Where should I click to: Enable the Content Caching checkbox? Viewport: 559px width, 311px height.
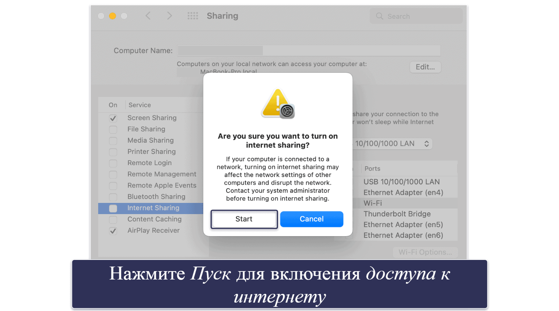[113, 220]
